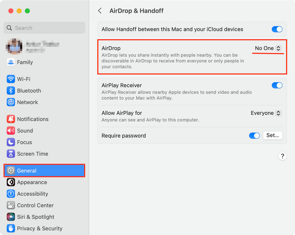
Task: Select the Screen Time hourglass icon
Action: 11,154
